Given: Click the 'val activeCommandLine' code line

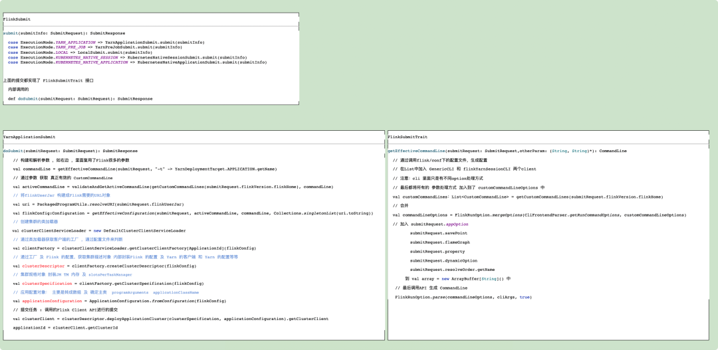Looking at the screenshot, I should pyautogui.click(x=173, y=187).
